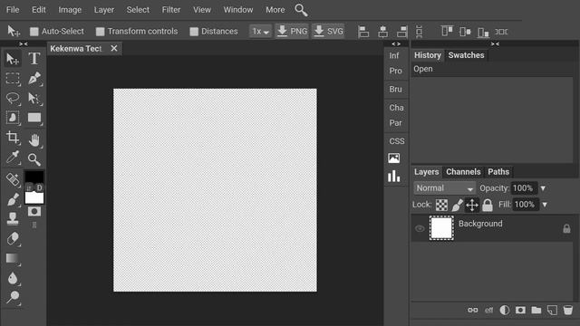Select the Type tool
Screen dimensions: 580x326
[x=34, y=59]
